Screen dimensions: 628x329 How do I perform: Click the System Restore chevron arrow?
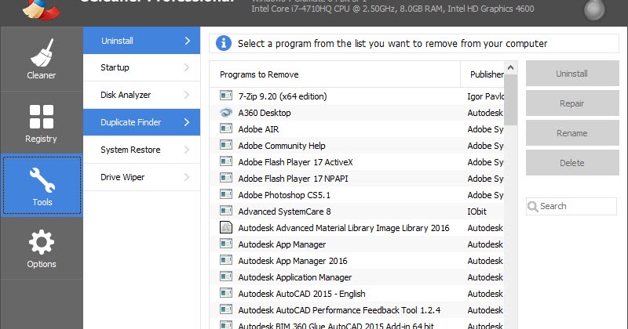(187, 150)
